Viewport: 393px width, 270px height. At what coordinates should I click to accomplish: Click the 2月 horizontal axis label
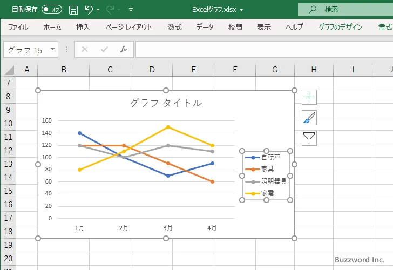click(x=124, y=228)
